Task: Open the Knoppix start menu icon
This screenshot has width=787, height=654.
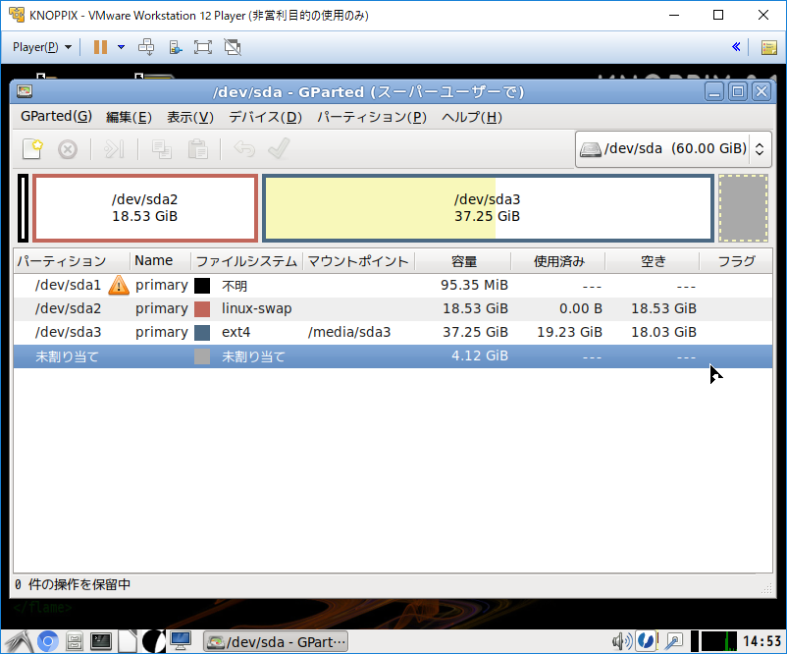Action: tap(19, 641)
